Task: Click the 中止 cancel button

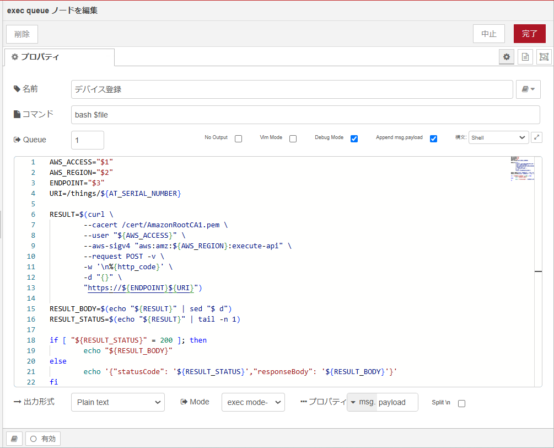Action: click(489, 34)
